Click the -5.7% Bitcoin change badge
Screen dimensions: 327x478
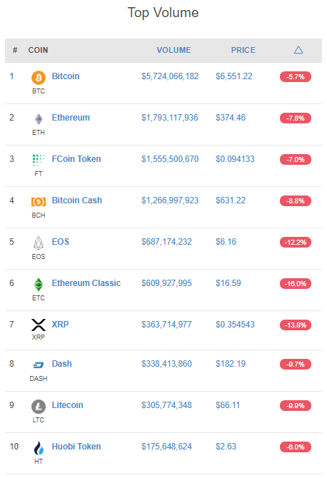click(296, 77)
